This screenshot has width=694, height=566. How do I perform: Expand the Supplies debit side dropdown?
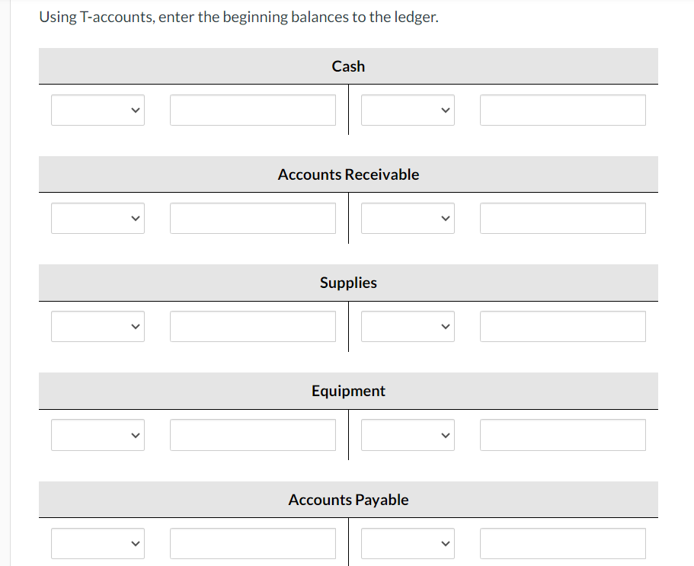tap(98, 326)
